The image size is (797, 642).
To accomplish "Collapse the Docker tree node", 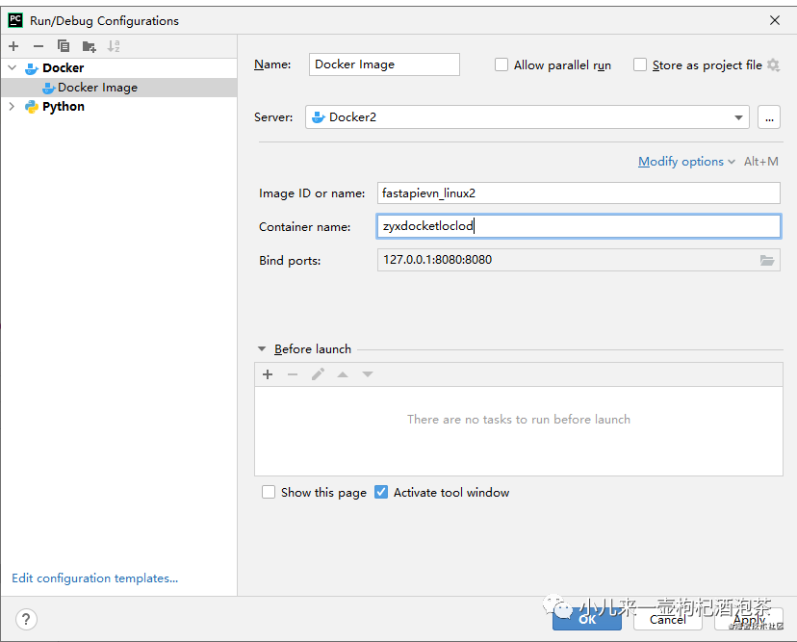I will (x=13, y=67).
